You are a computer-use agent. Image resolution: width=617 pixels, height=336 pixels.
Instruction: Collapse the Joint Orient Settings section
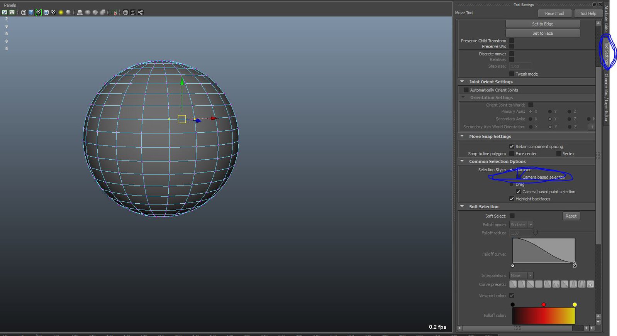click(x=462, y=82)
